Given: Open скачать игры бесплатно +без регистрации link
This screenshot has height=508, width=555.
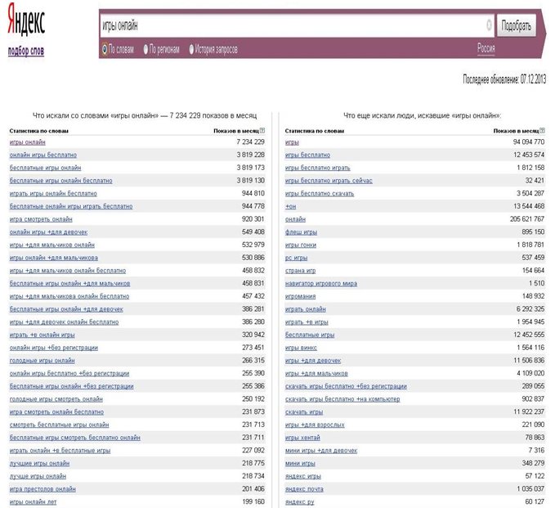Looking at the screenshot, I should pos(346,386).
